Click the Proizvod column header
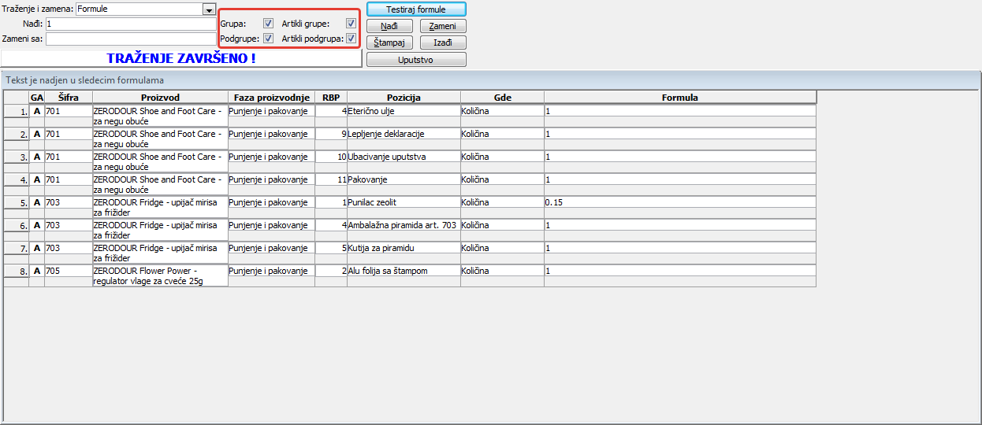This screenshot has height=425, width=982. (x=160, y=98)
